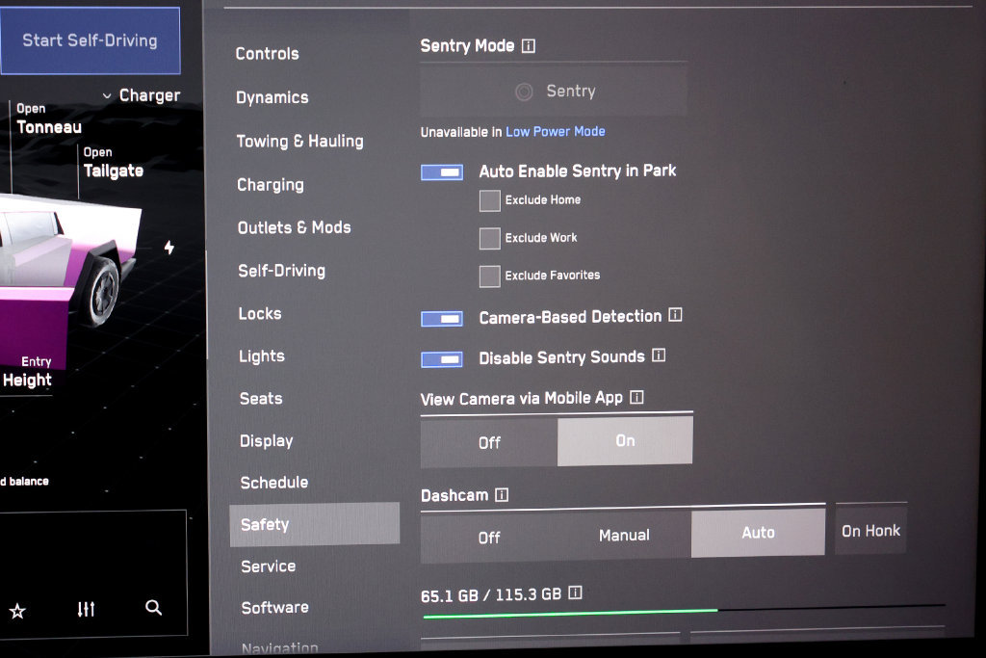
Task: Set Dashcam to Manual
Action: (624, 535)
